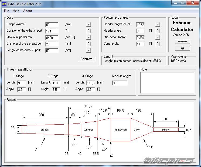201x167 pixels.
Task: Click inside the Note text area
Action: 167,83
